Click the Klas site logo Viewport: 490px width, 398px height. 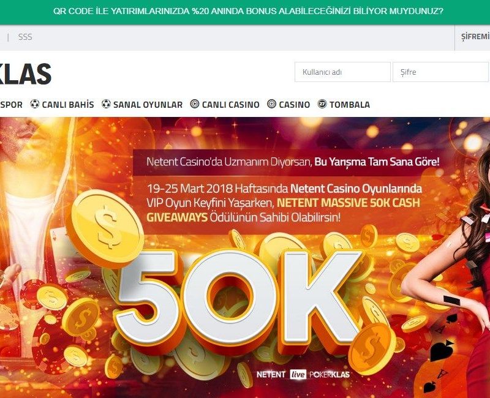click(26, 74)
